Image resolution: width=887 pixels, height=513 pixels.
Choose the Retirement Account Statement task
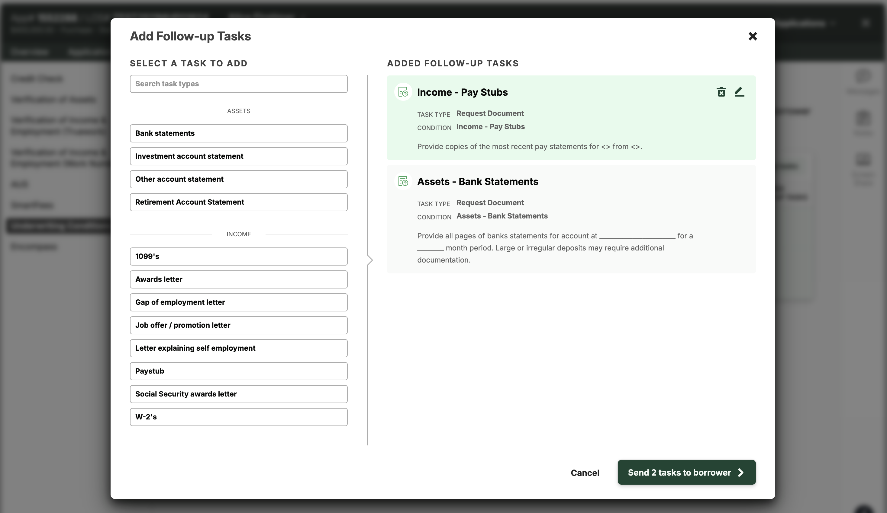point(238,202)
